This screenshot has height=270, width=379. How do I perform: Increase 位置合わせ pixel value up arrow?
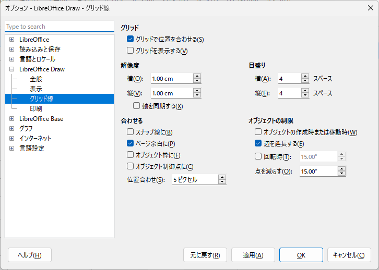coord(222,177)
